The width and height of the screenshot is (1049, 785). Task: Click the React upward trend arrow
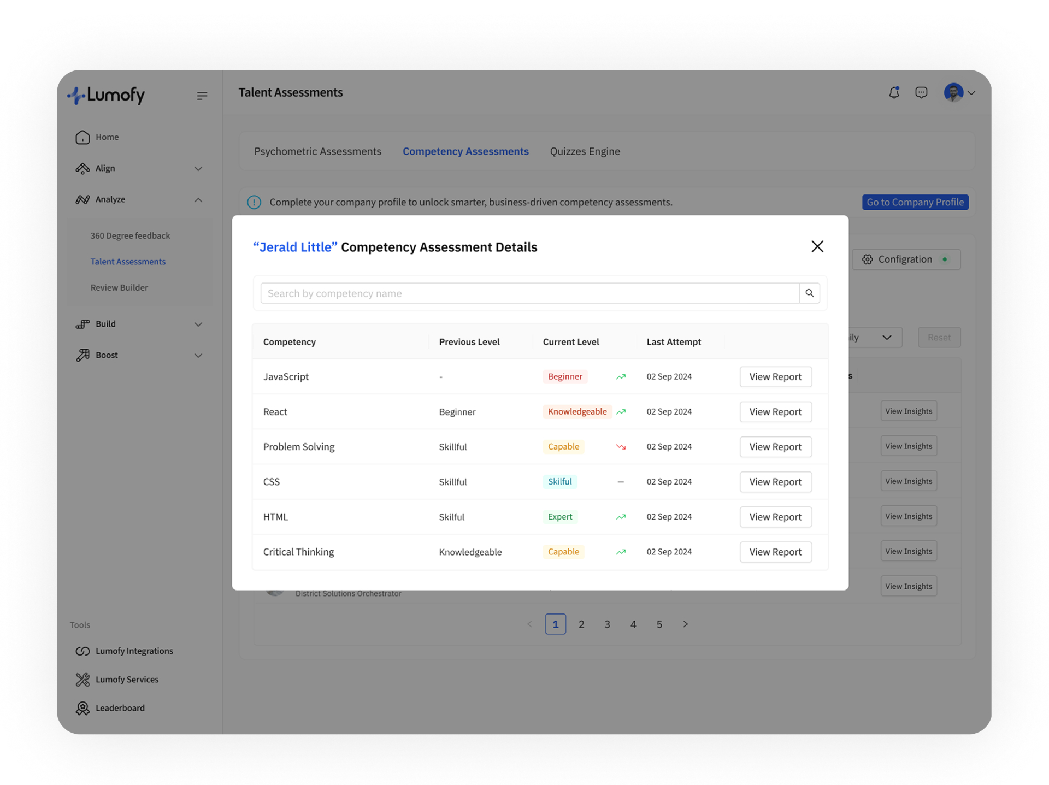[621, 412]
